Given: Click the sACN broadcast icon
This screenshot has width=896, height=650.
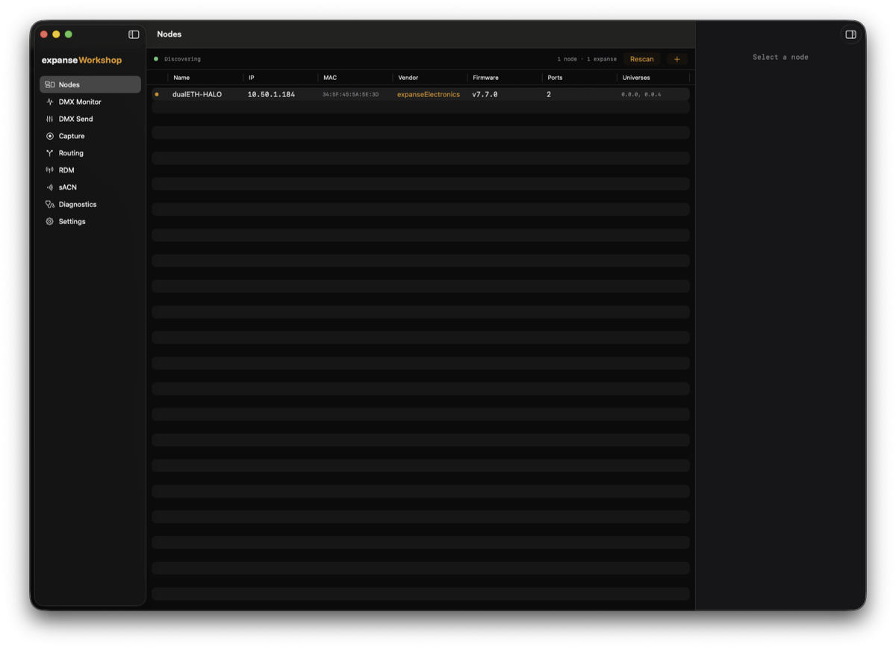Looking at the screenshot, I should click(x=49, y=188).
